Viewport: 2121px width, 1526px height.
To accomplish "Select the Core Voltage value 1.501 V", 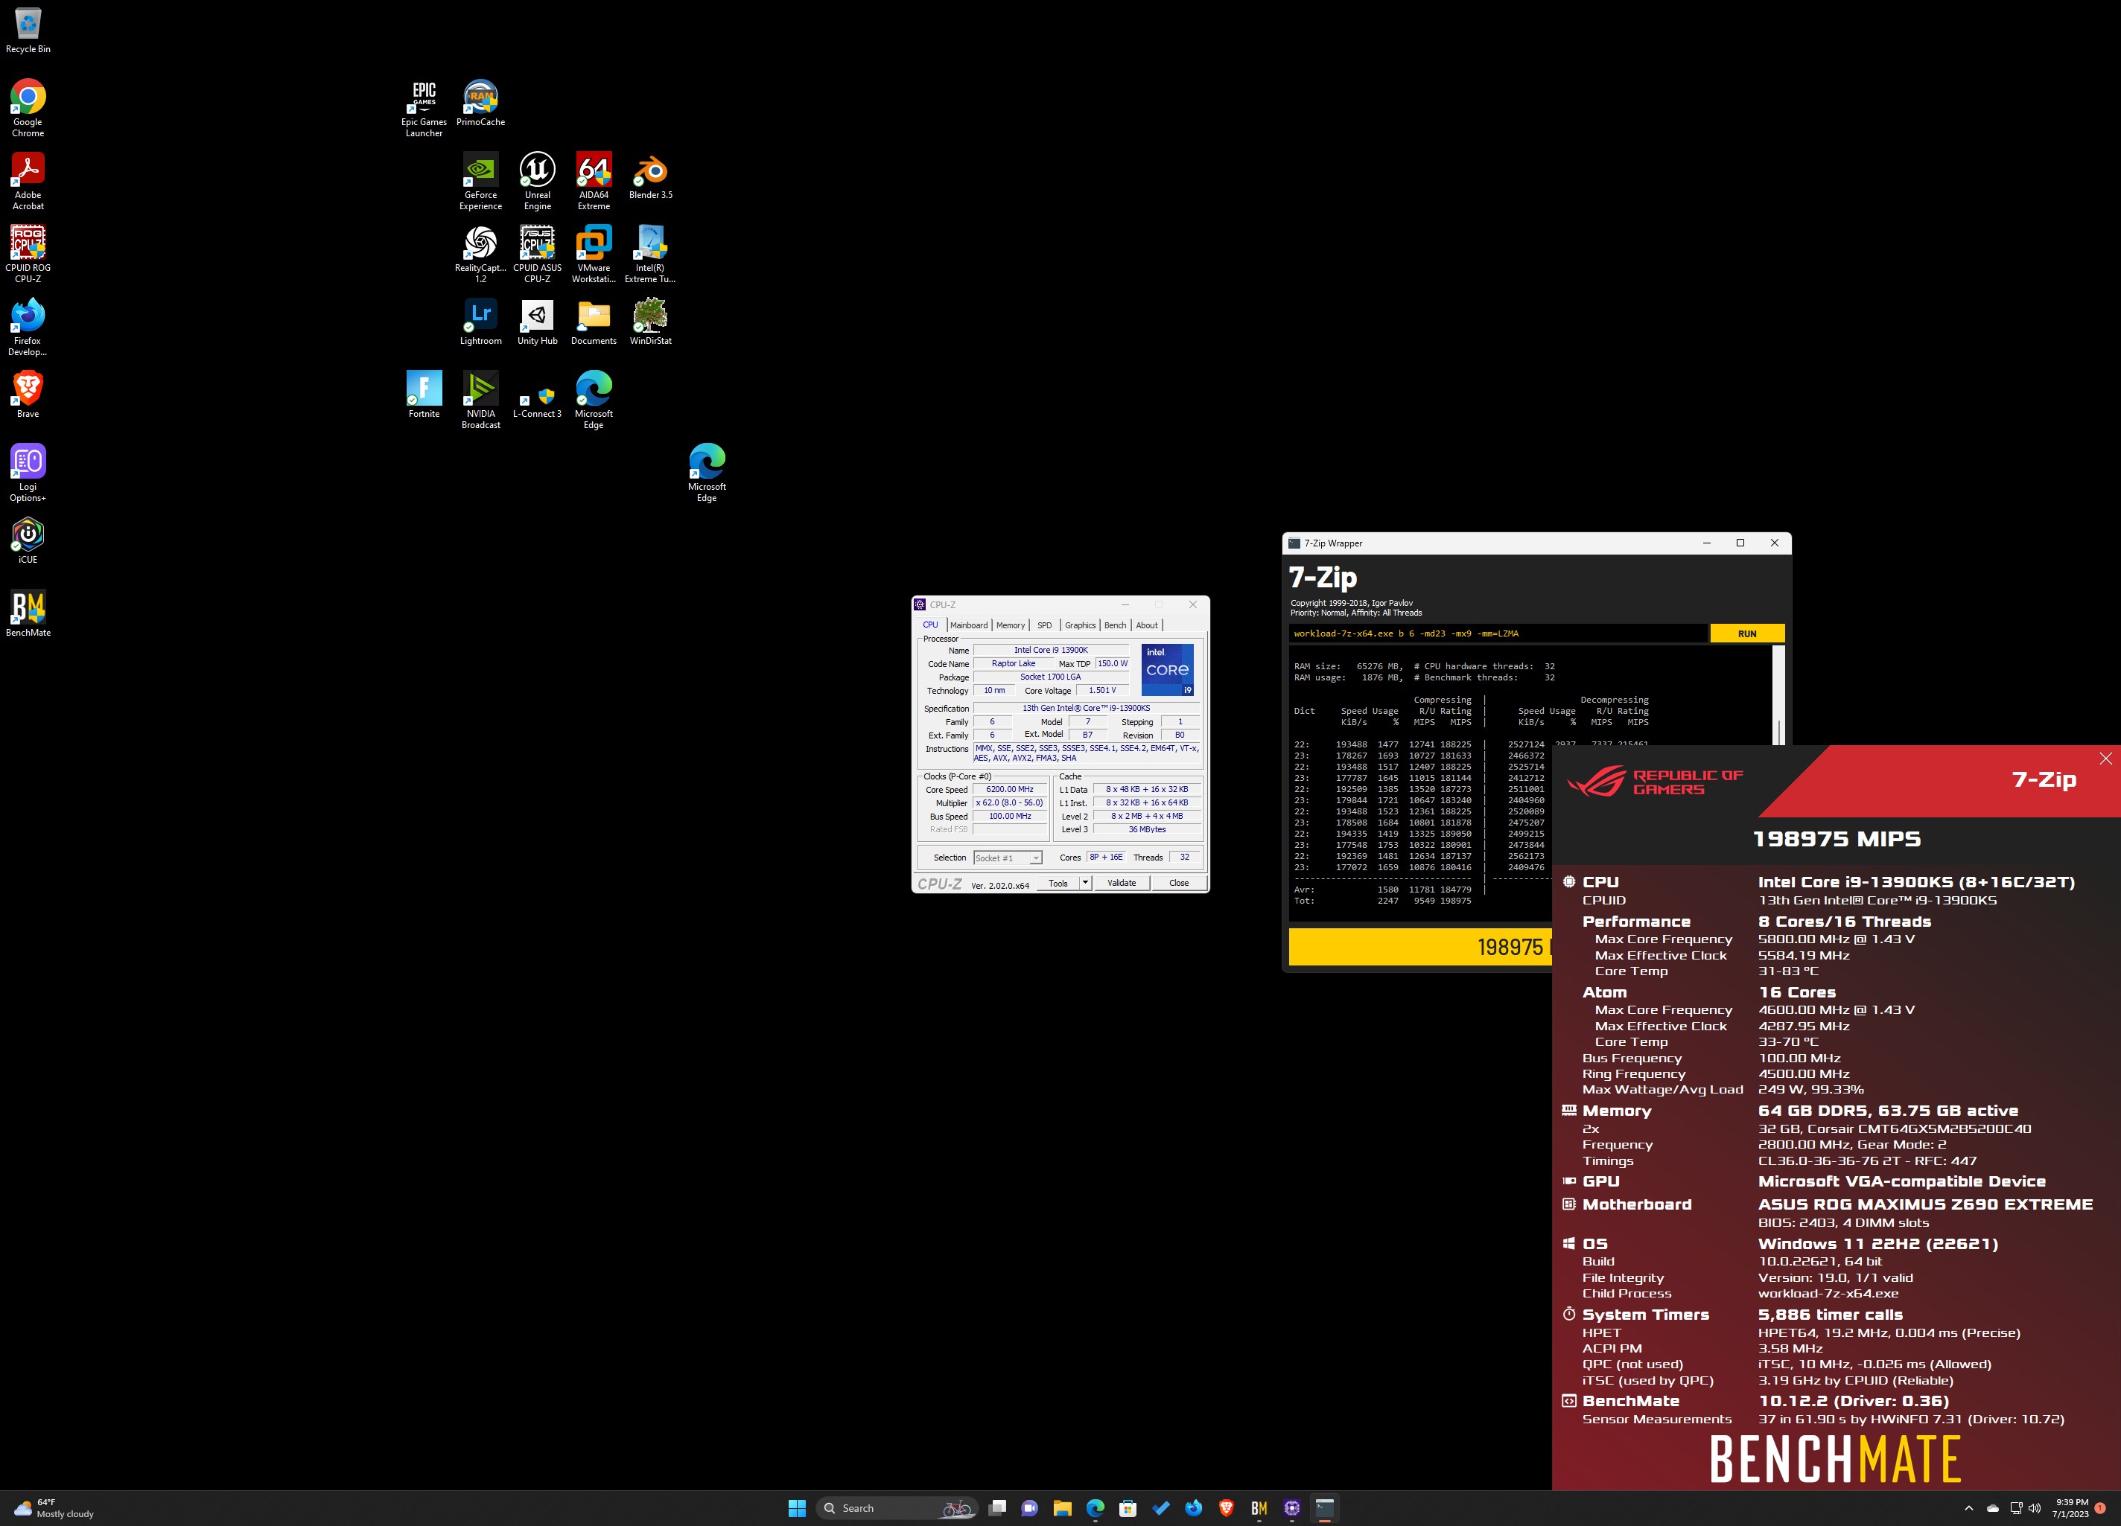I will pyautogui.click(x=1101, y=691).
